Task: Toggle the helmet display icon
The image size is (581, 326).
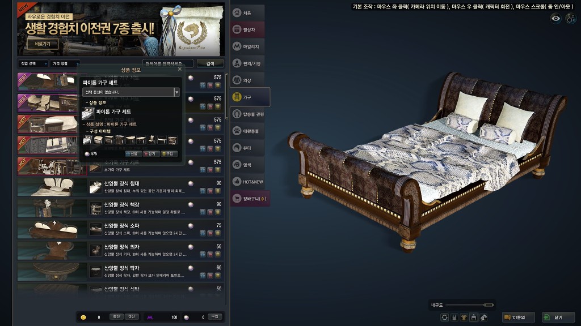Action: (474, 317)
